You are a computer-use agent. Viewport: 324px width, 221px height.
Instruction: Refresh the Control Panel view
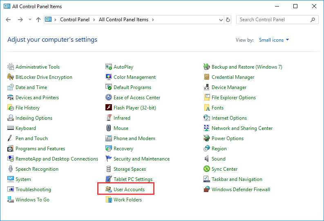(x=228, y=20)
